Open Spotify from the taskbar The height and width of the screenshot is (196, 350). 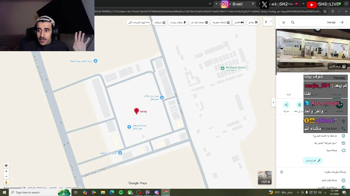(x=121, y=192)
